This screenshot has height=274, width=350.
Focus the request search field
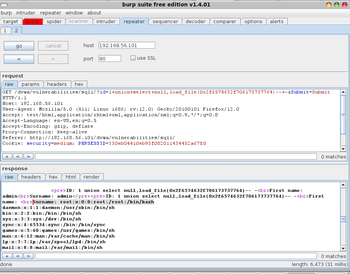pos(176,157)
